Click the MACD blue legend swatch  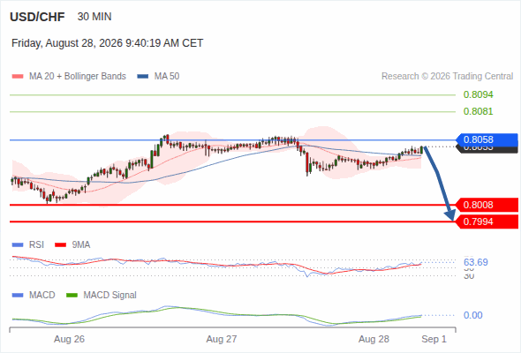18,296
